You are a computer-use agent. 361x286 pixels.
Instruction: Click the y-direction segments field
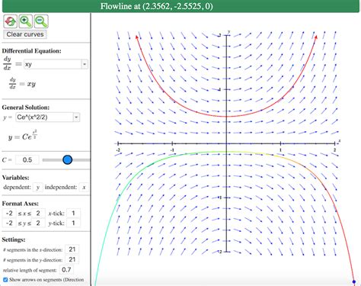[72, 259]
